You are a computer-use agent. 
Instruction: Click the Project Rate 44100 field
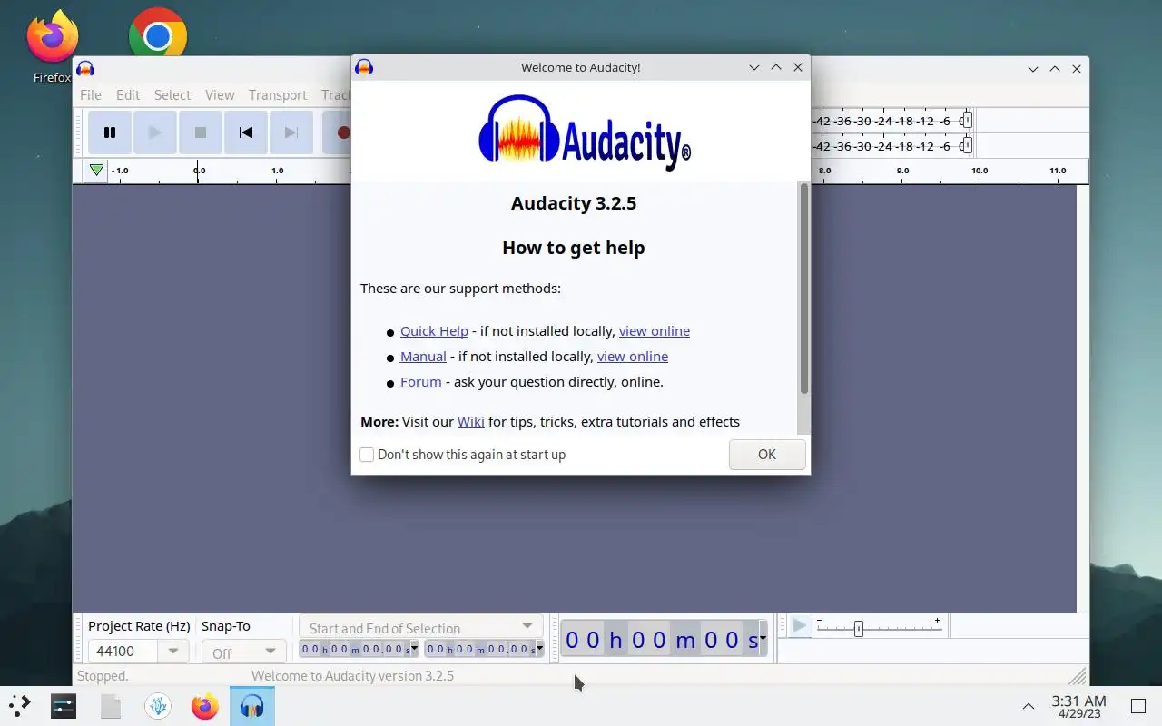pos(123,651)
